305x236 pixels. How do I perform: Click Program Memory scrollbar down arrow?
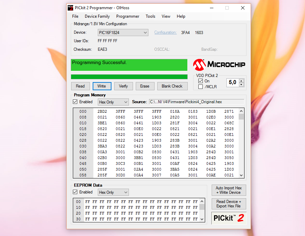point(241,175)
